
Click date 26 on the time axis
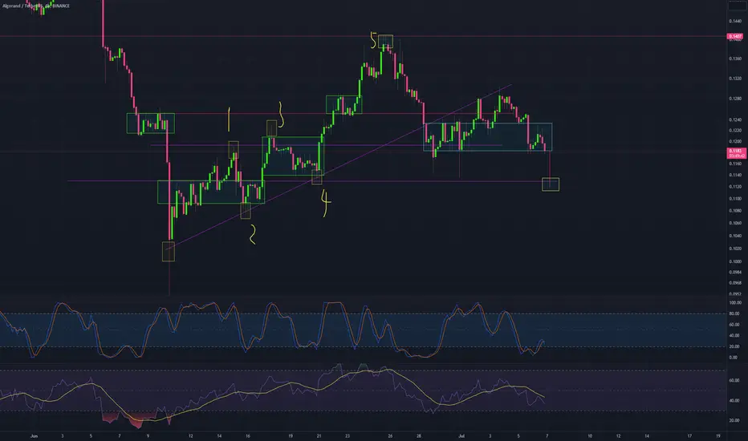(x=390, y=435)
